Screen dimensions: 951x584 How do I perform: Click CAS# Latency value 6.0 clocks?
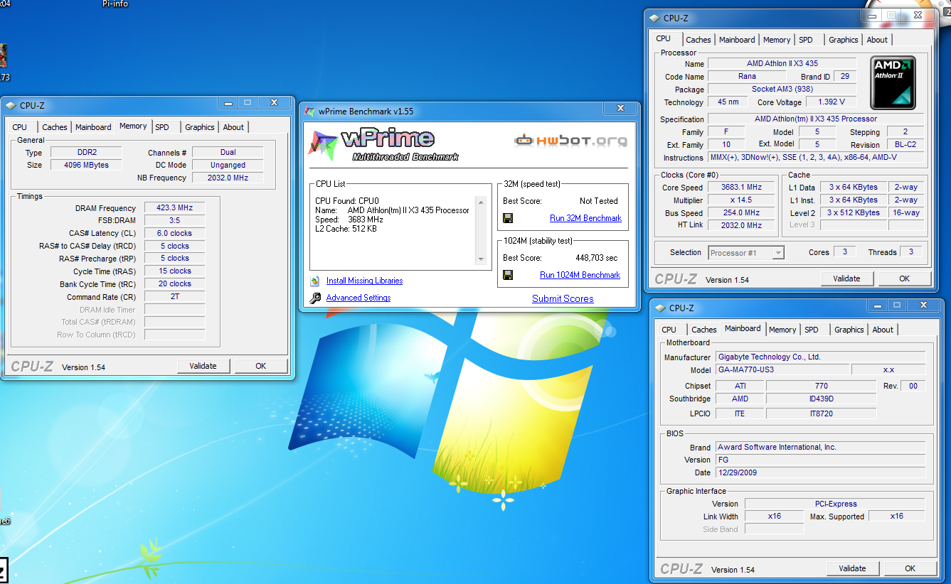[x=174, y=233]
